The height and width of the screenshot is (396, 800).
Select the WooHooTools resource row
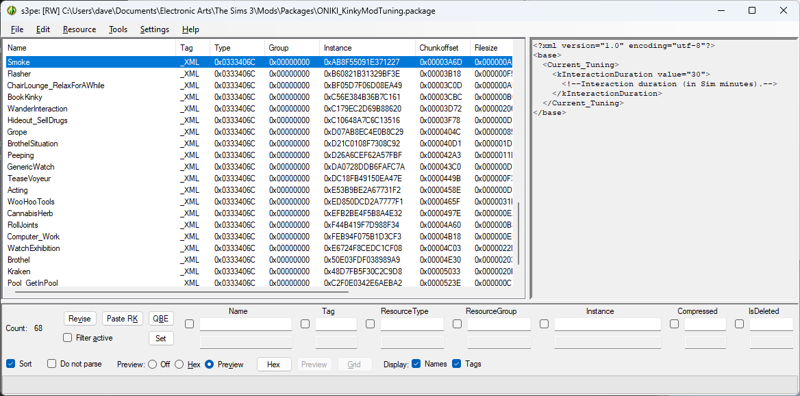click(x=259, y=202)
